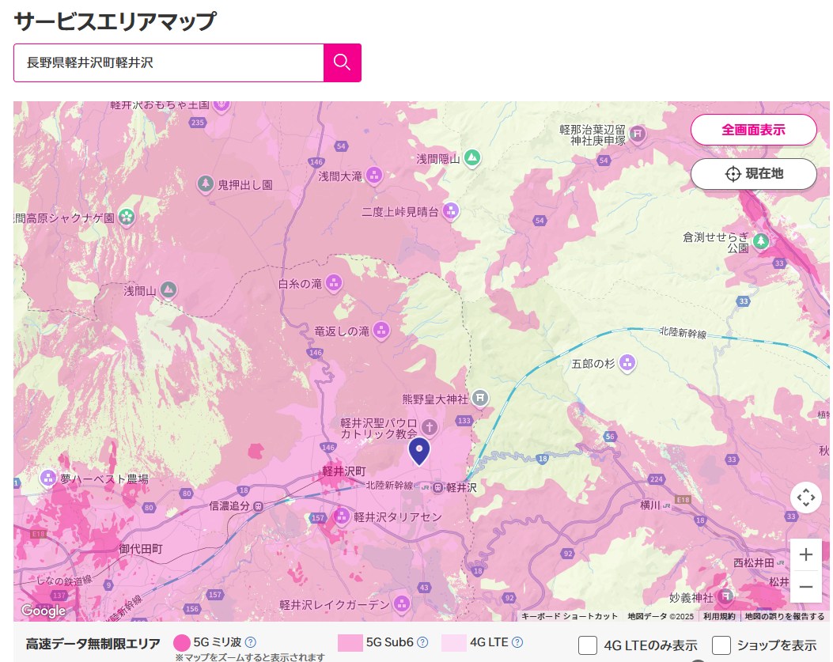Select the 白糸の滝 landmark marker
This screenshot has height=662, width=833.
click(335, 282)
